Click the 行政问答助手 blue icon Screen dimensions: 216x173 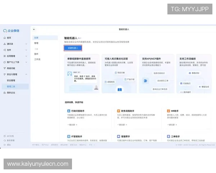69,111
